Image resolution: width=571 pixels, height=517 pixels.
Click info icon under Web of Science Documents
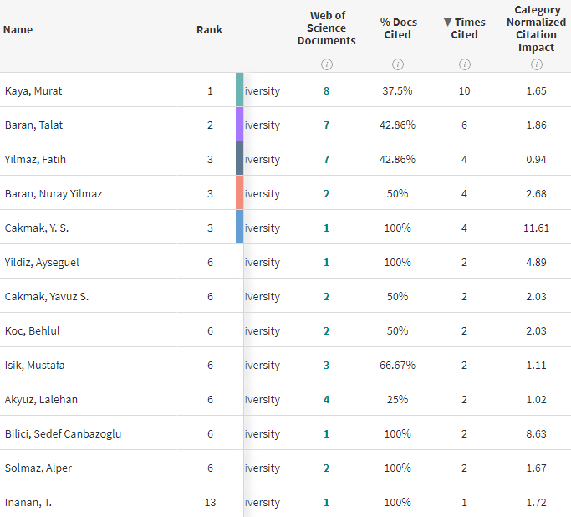(x=327, y=64)
